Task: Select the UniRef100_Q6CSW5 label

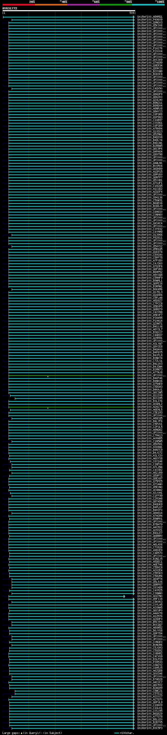Action: (x=150, y=392)
